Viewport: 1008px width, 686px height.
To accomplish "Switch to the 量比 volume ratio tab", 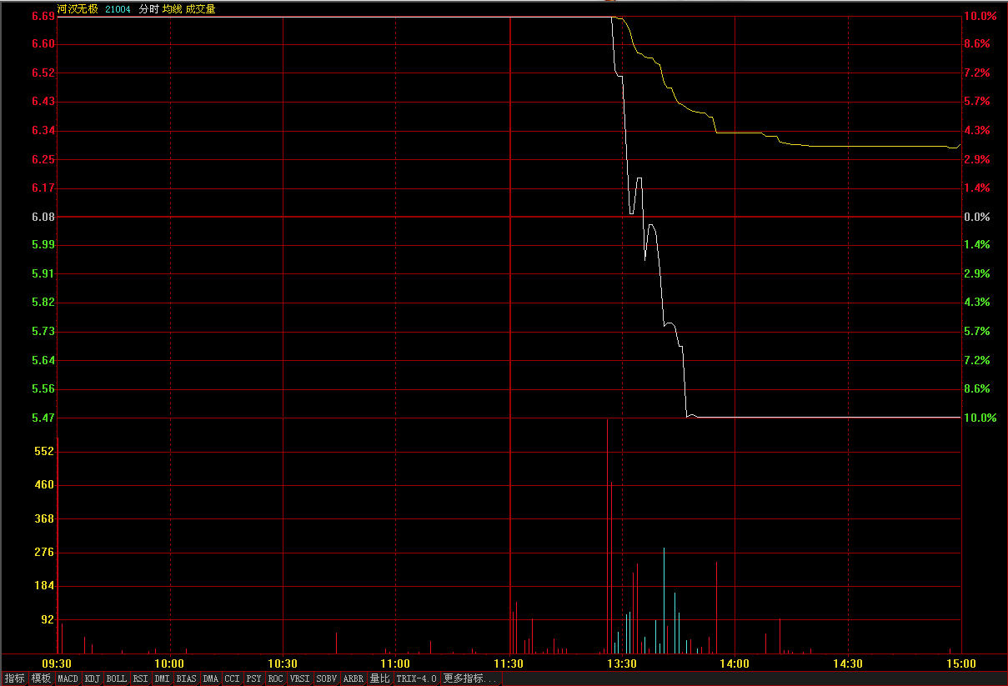I will (380, 678).
